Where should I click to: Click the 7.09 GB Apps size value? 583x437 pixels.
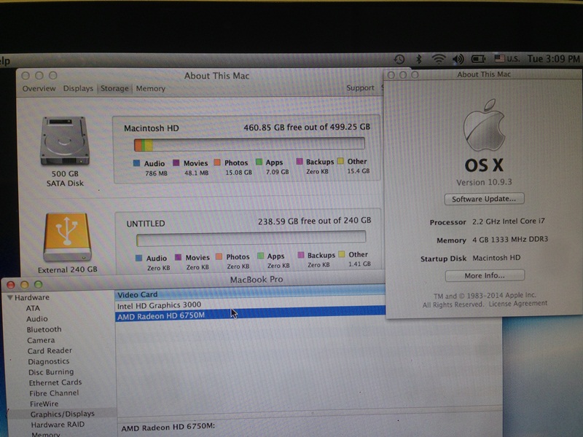pyautogui.click(x=278, y=172)
